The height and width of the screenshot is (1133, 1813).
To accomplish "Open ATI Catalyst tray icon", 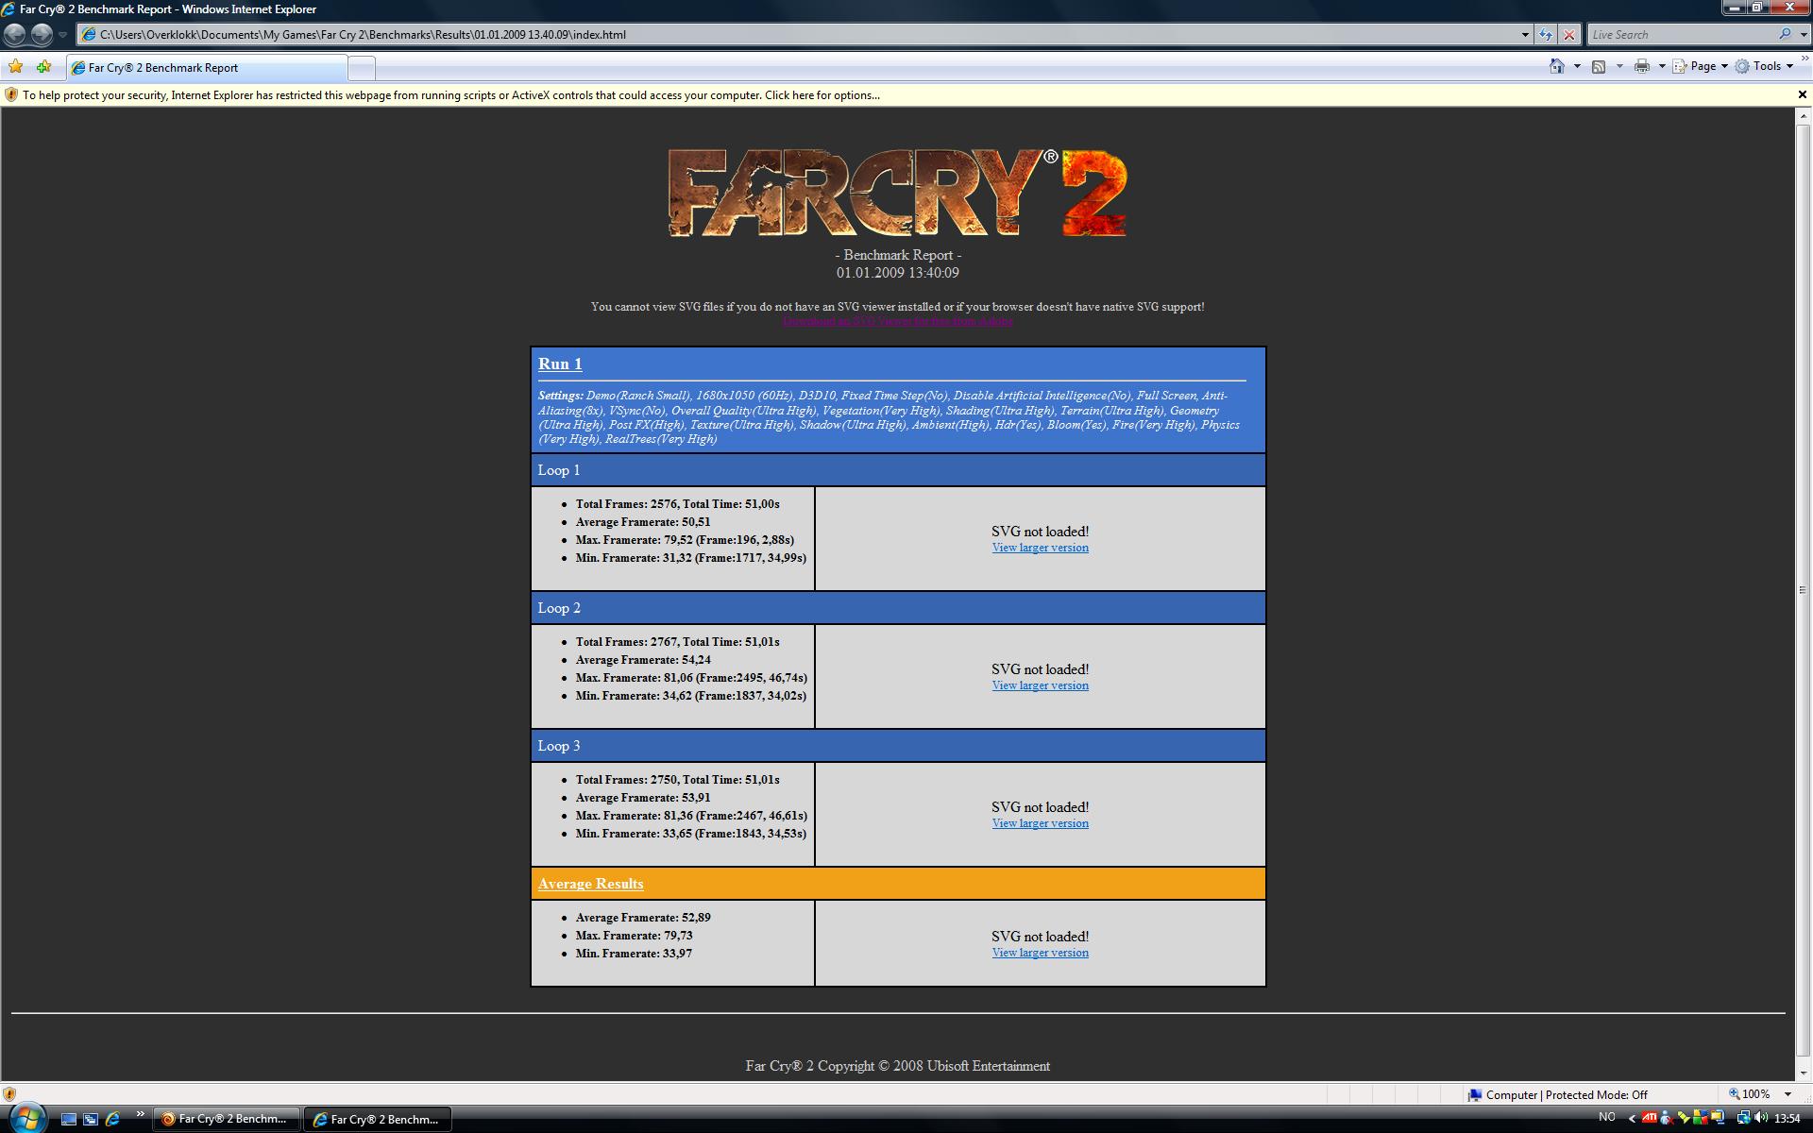I will pyautogui.click(x=1649, y=1119).
